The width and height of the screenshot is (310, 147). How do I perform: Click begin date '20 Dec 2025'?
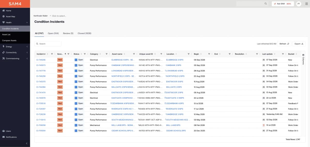pos(199,131)
